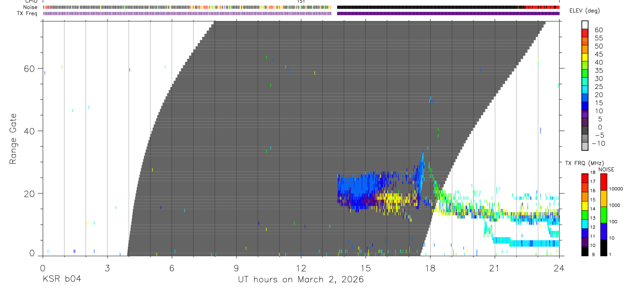Click the "1000" label on NOISE colorbar

pos(614,205)
